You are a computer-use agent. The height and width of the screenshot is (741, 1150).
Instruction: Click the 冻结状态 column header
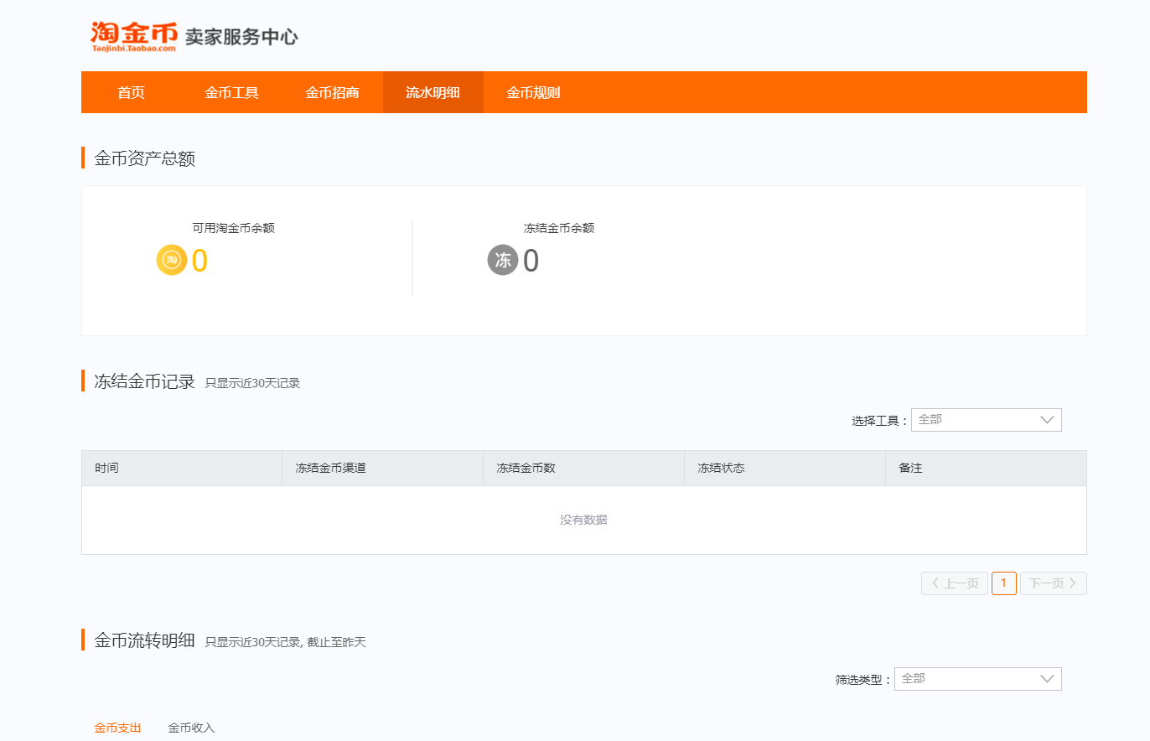click(721, 468)
